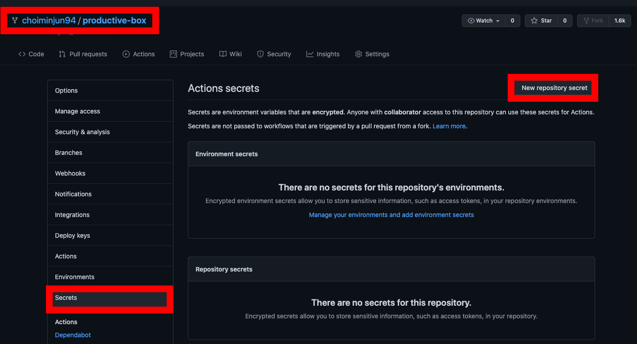Screen dimensions: 637x344
Task: Click the Projects tab board icon
Action: pos(173,54)
